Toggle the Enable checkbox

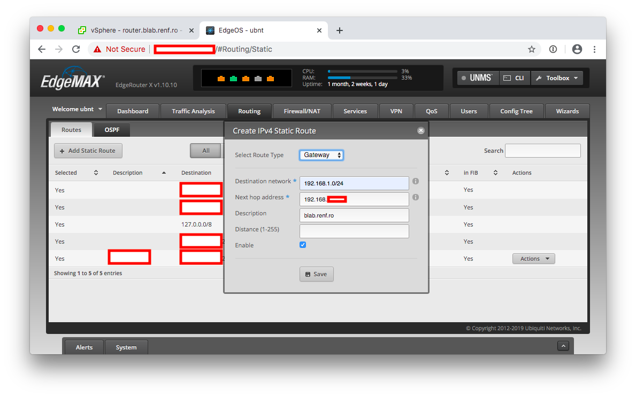[x=303, y=245]
